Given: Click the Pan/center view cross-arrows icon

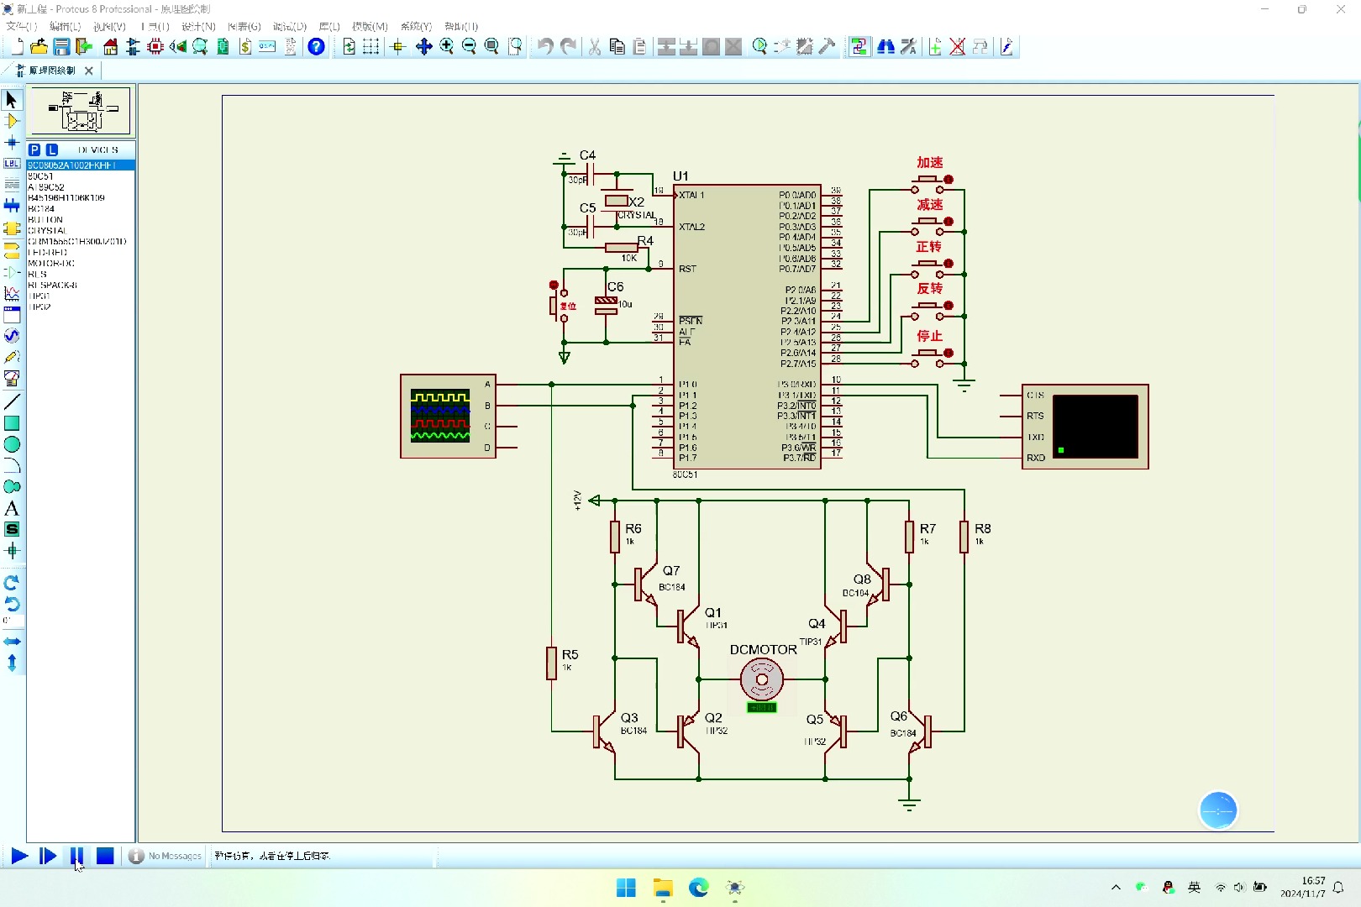Looking at the screenshot, I should click(423, 47).
